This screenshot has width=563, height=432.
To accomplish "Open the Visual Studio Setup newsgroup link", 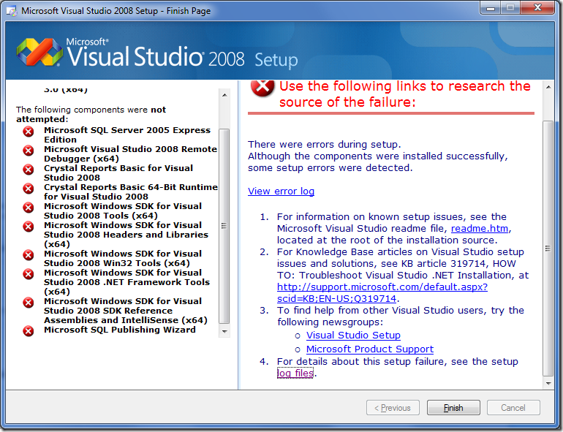I will coord(353,335).
